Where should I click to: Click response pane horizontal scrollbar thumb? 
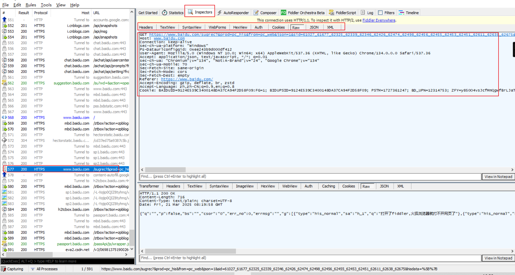190,251
